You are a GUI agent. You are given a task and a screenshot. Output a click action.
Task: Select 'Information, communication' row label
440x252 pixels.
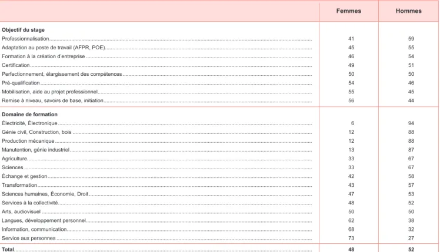coord(34,229)
